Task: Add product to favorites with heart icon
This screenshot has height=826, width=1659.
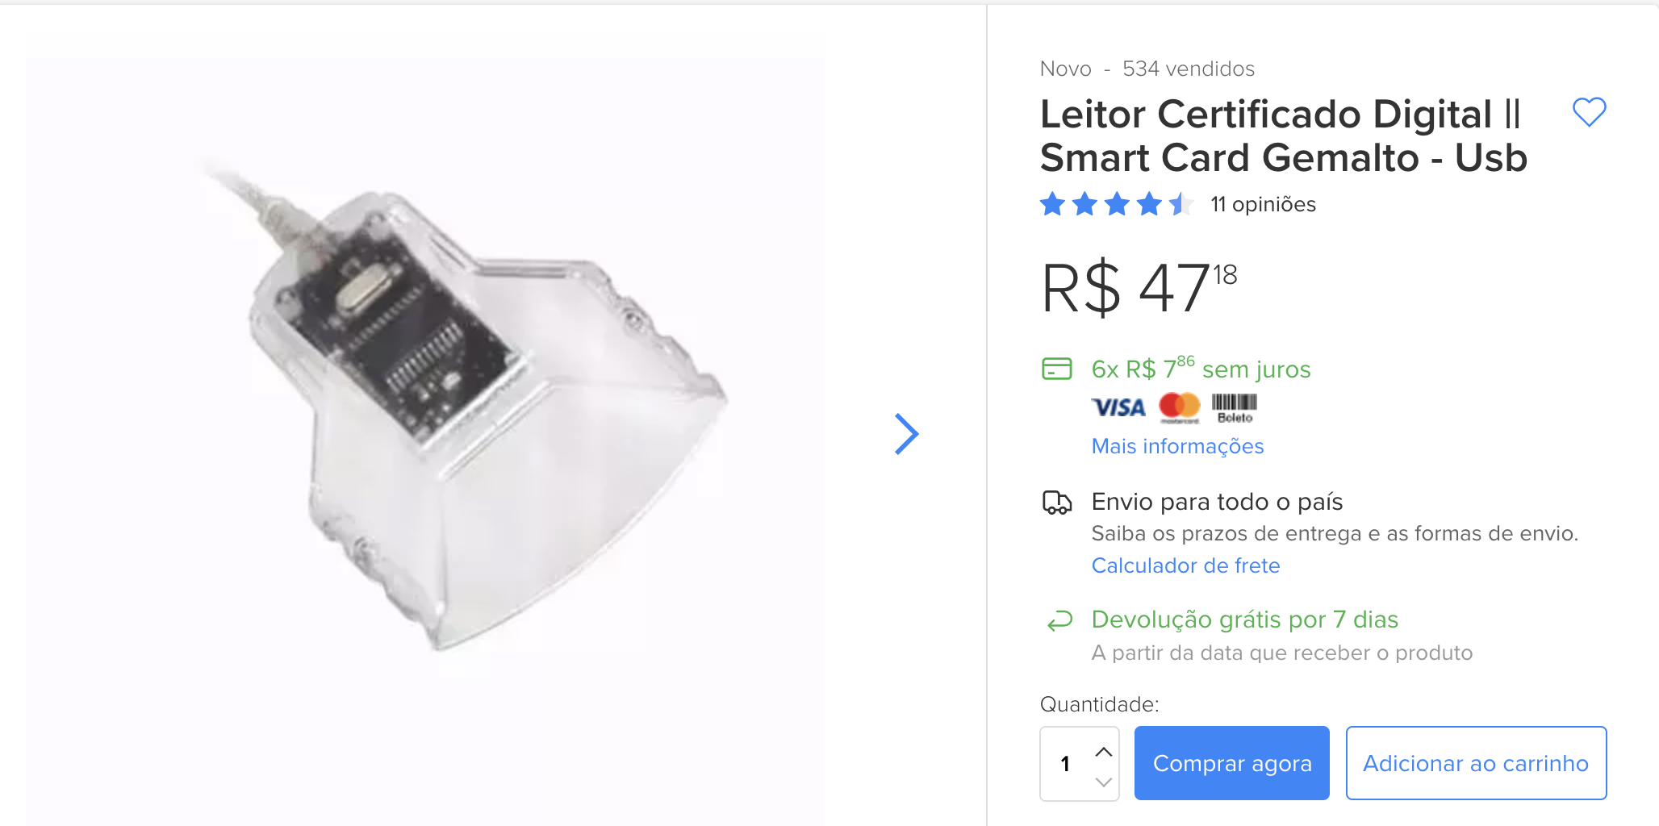Action: tap(1589, 112)
